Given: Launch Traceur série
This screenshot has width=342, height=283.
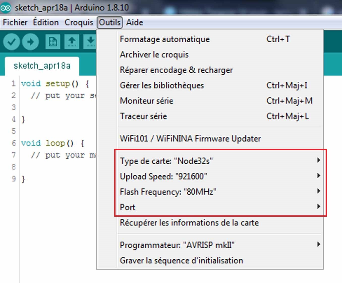Looking at the screenshot, I should pos(220,116).
